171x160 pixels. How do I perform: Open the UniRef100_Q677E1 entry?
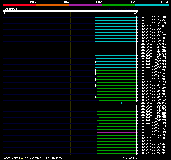point(153,62)
